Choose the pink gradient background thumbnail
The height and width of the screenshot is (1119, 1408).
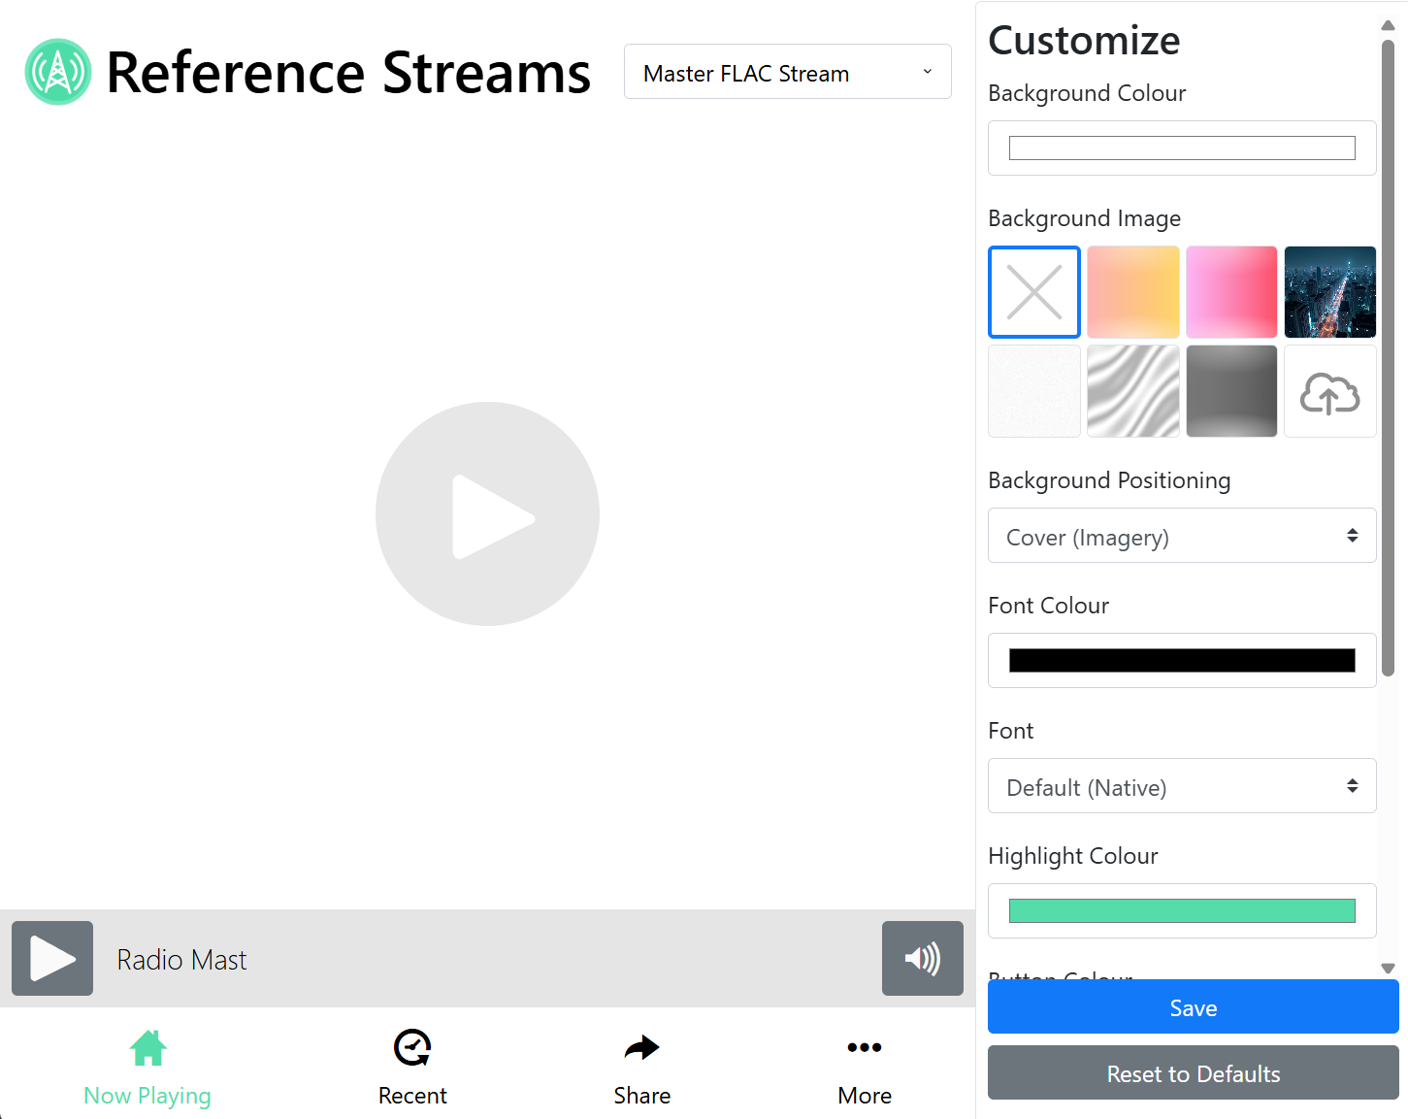pyautogui.click(x=1231, y=292)
